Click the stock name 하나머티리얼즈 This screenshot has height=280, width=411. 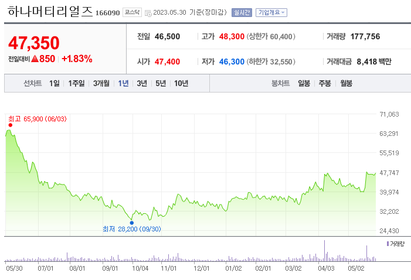(50, 12)
